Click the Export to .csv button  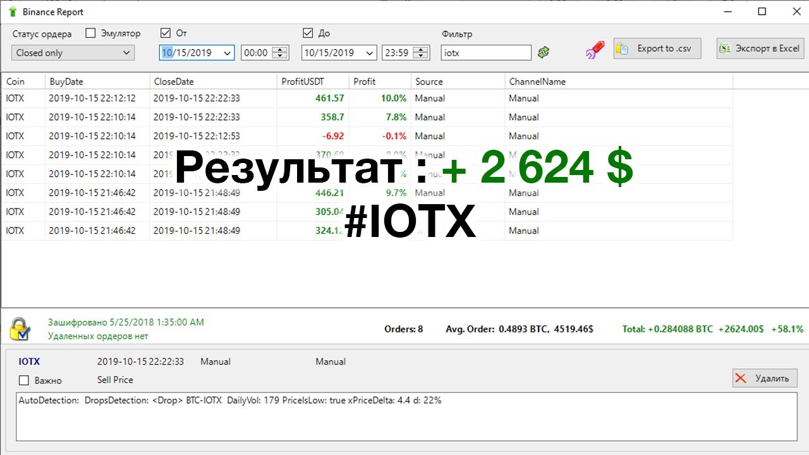pos(657,49)
